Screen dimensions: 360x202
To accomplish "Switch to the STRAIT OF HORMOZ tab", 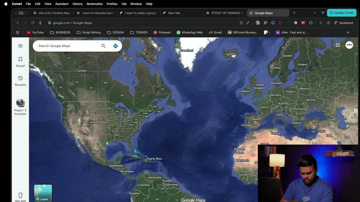I will tap(225, 13).
